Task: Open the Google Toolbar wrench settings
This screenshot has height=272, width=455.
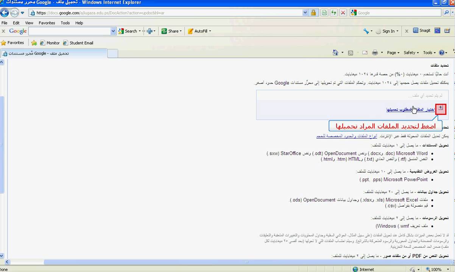Action: (x=366, y=31)
